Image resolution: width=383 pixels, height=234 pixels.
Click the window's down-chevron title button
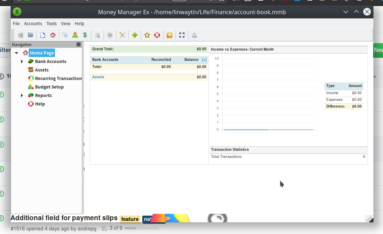click(x=346, y=12)
